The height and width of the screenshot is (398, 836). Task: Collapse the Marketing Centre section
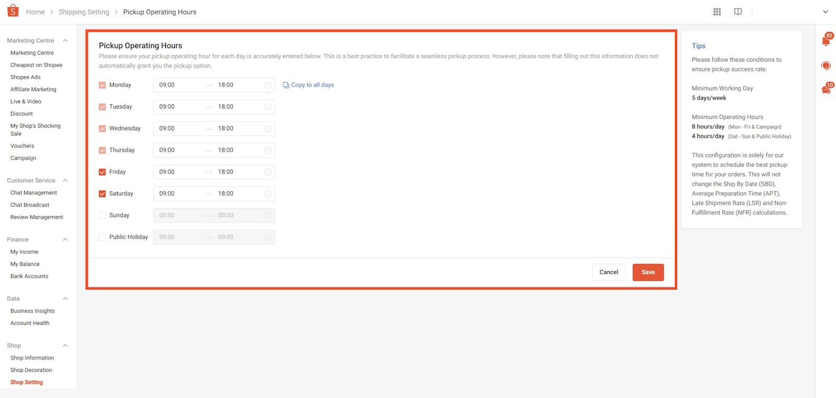pyautogui.click(x=65, y=41)
